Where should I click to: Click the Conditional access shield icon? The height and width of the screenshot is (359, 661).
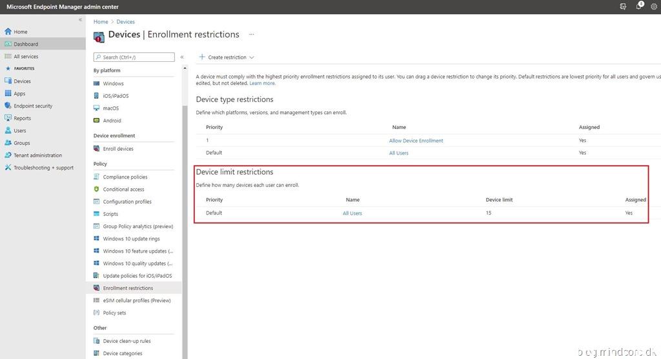coord(96,189)
